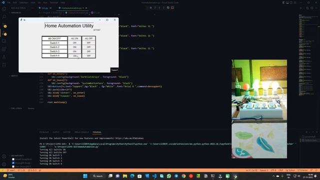Open the Help menu in VS Code

[63, 2]
